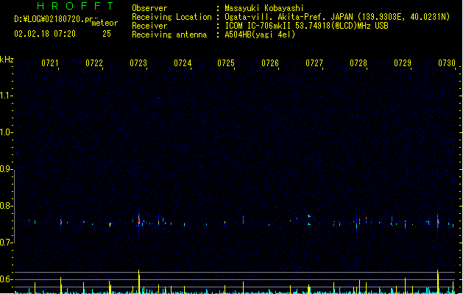Click the 0.9 kHz frequency label
Screen dimensions: 463x294
(x=6, y=169)
